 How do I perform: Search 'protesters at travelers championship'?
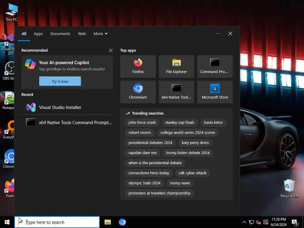tap(159, 193)
